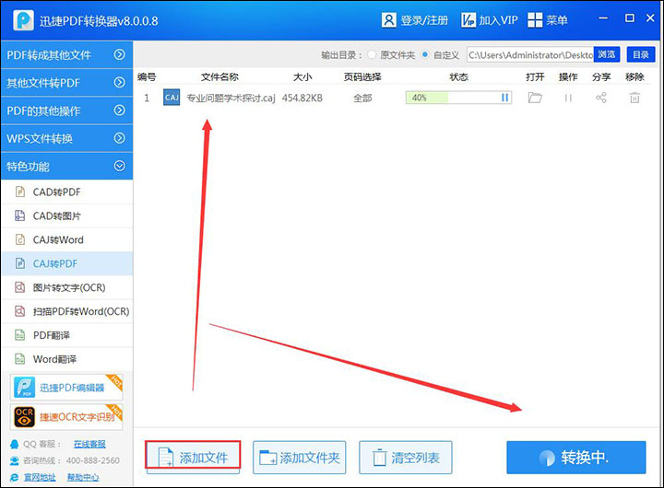Open 捷速OCR文字识别 promo banner
This screenshot has height=488, width=664.
coord(66,416)
